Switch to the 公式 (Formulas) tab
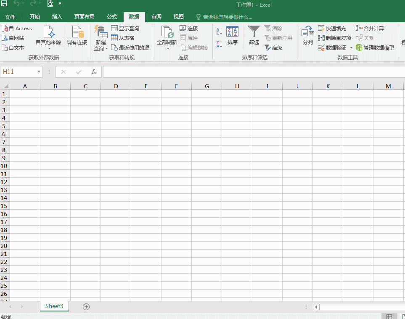This screenshot has height=319, width=405. point(112,17)
